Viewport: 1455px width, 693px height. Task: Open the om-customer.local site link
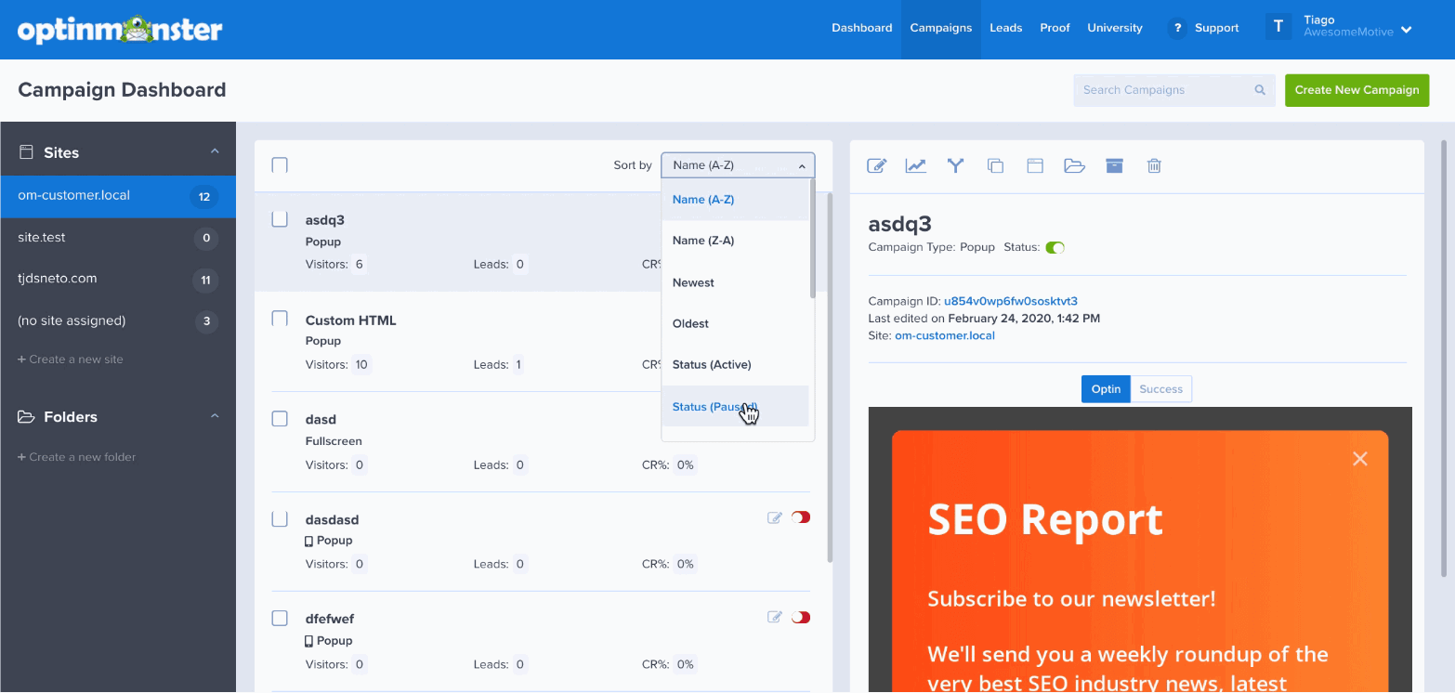coord(945,335)
